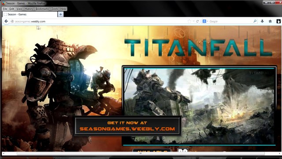Open the Bookmarks menu

[x=42, y=9]
